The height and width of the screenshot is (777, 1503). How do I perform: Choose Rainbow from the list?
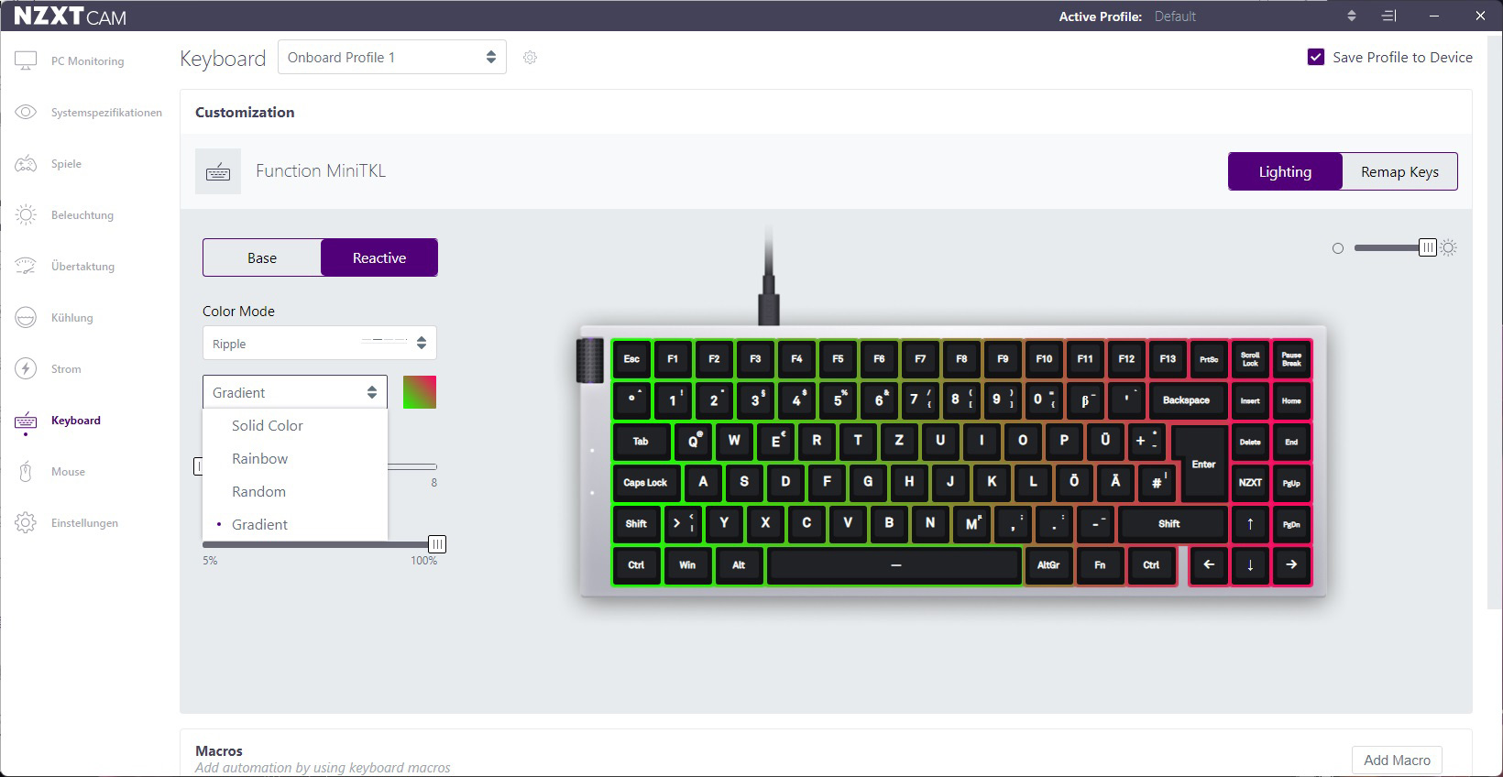[x=295, y=458]
